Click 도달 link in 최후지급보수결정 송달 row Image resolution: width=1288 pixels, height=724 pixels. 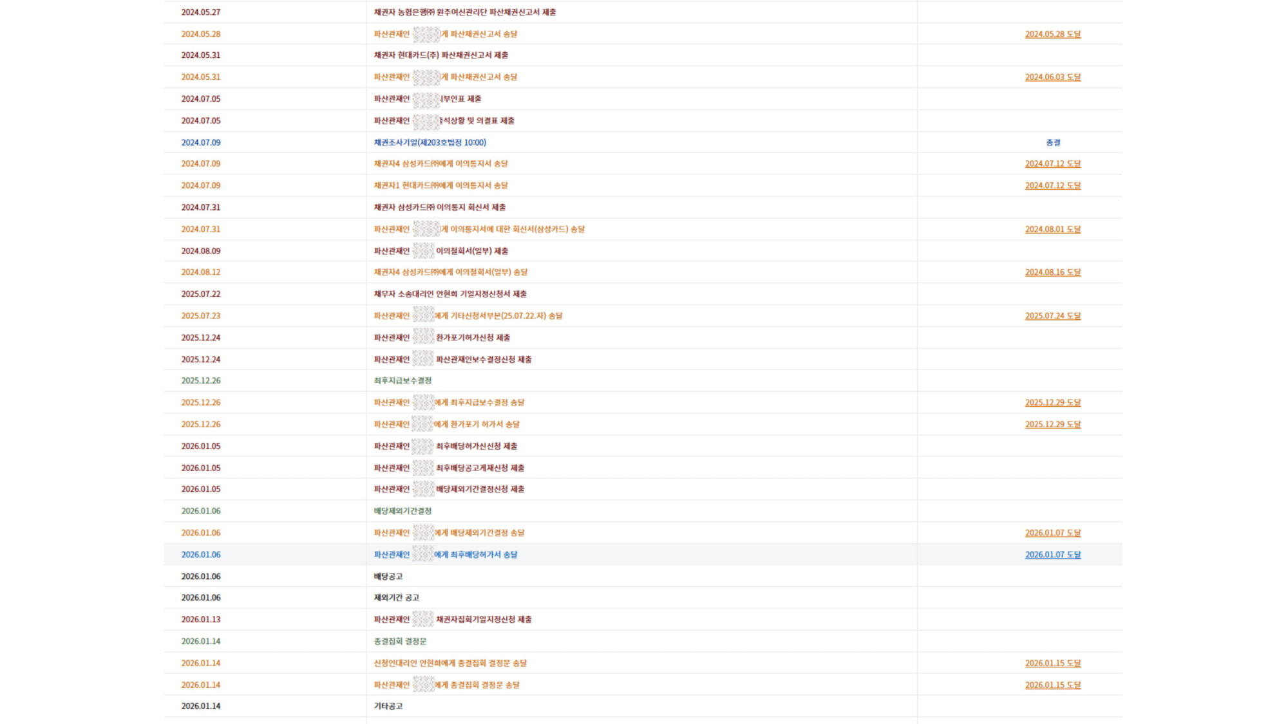click(x=1053, y=403)
